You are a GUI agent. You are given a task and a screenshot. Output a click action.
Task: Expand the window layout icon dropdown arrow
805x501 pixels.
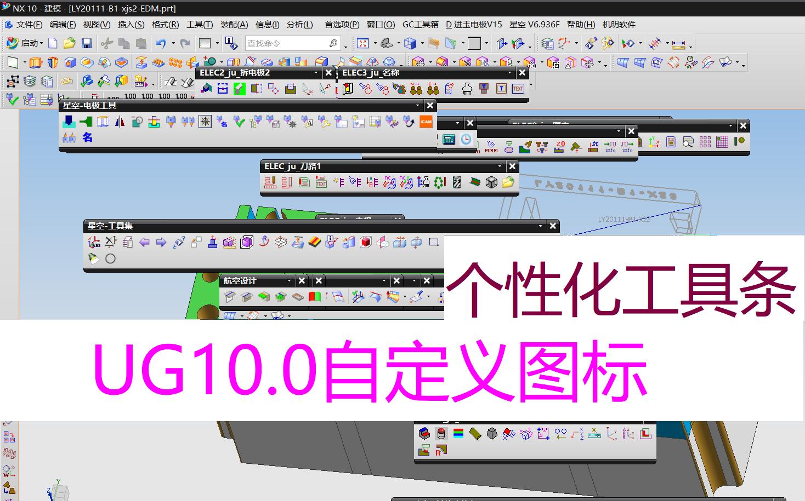pyautogui.click(x=217, y=43)
